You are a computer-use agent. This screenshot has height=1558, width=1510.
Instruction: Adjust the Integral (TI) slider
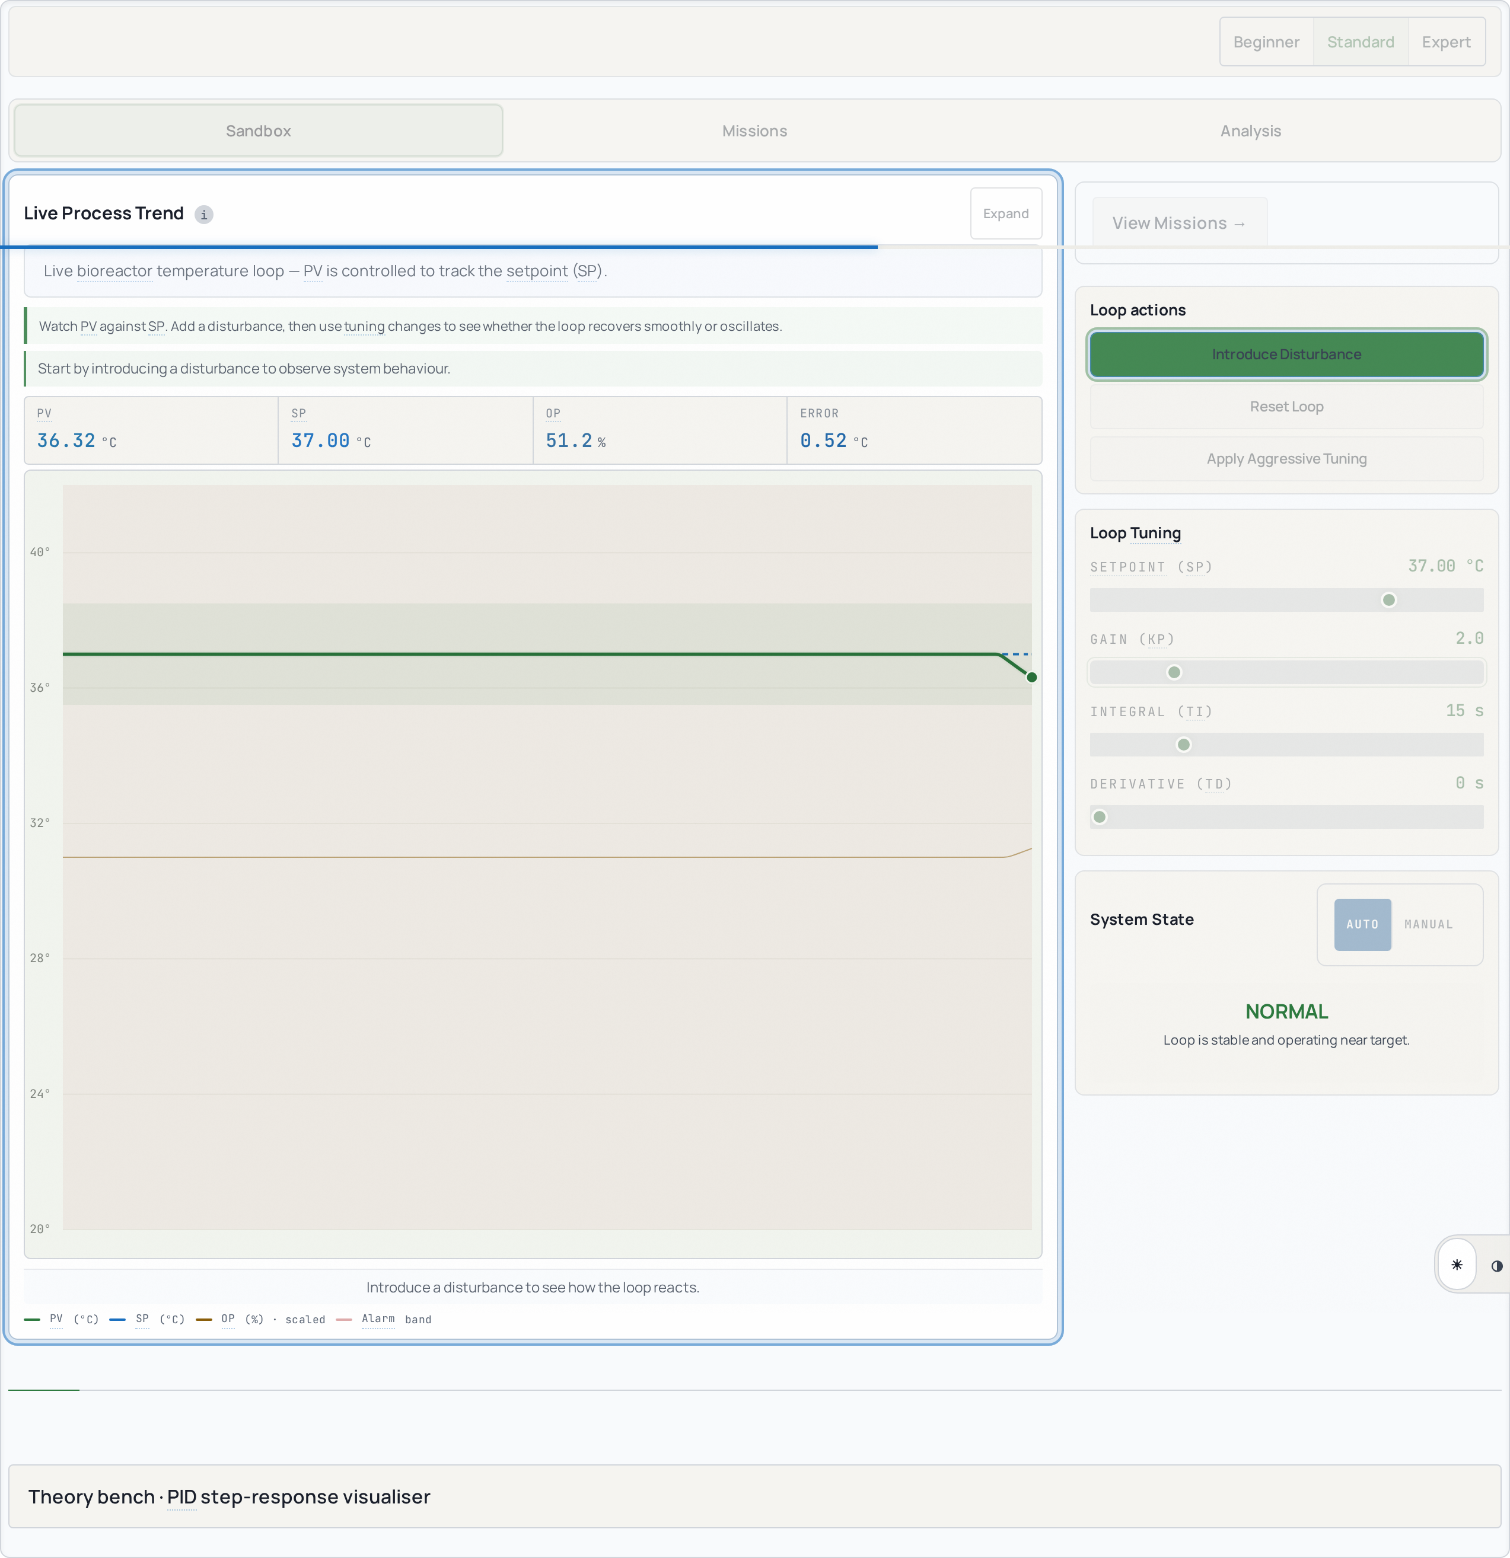(x=1286, y=745)
